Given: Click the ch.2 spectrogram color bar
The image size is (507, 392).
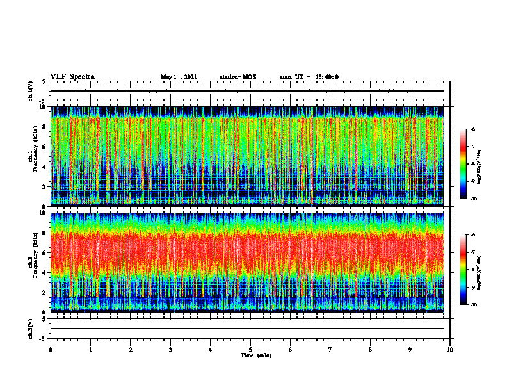Looking at the screenshot, I should pyautogui.click(x=463, y=270).
